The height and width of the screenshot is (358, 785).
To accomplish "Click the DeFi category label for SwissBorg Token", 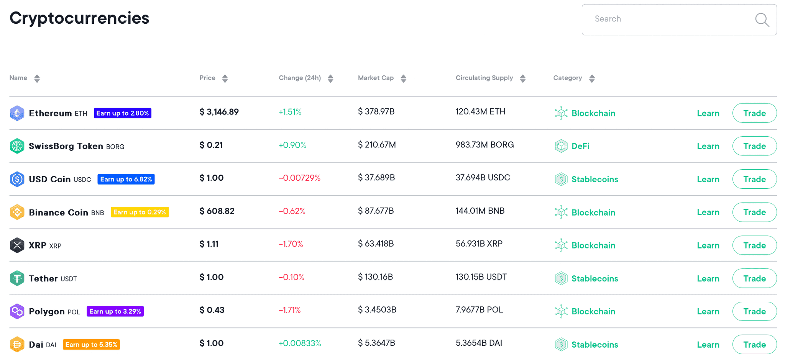I will coord(580,146).
